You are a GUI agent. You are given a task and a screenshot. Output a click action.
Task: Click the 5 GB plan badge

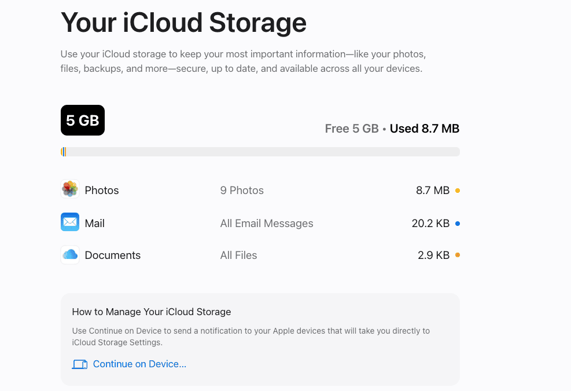pyautogui.click(x=83, y=120)
